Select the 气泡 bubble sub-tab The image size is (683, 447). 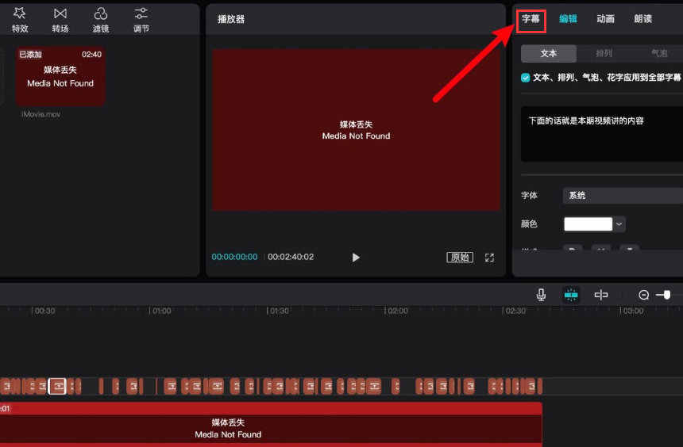(658, 53)
